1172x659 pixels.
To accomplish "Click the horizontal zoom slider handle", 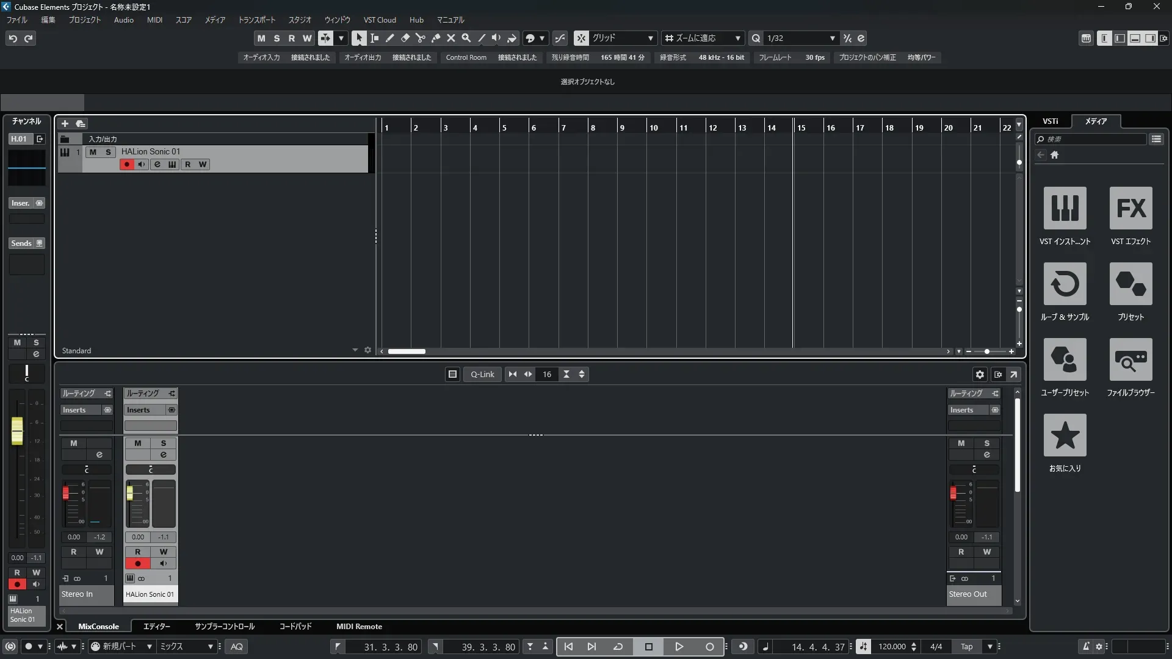I will point(987,351).
